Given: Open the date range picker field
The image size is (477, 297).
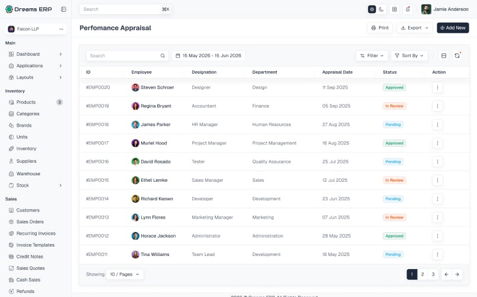Looking at the screenshot, I should tap(208, 56).
